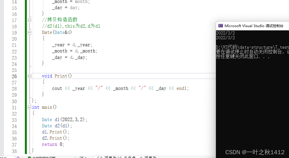Click line number 21 in the gutter
This screenshot has width=289, height=158.
(x=14, y=45)
